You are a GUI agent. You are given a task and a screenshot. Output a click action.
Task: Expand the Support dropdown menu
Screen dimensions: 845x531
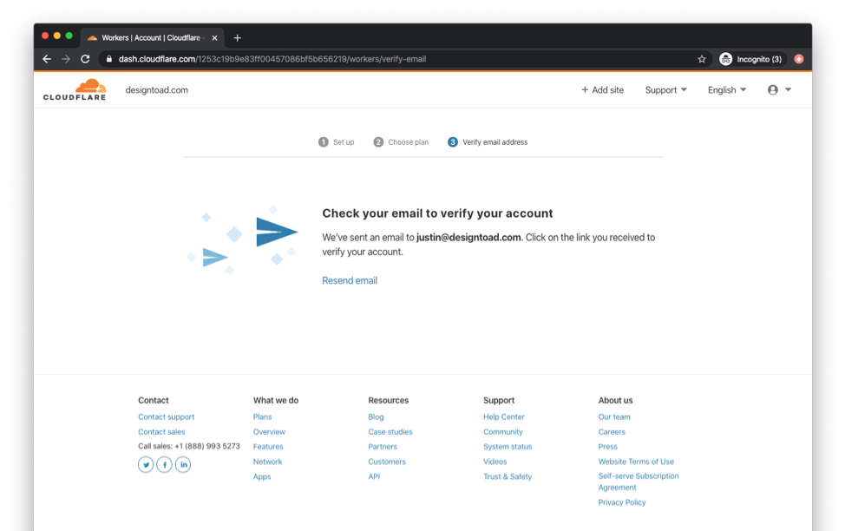pyautogui.click(x=665, y=90)
